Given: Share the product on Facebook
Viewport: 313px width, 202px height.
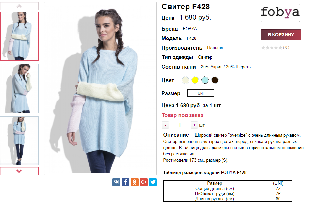Looking at the screenshot, I should pyautogui.click(x=125, y=182).
